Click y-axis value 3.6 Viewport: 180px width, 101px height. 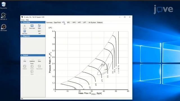pyautogui.click(x=53, y=44)
